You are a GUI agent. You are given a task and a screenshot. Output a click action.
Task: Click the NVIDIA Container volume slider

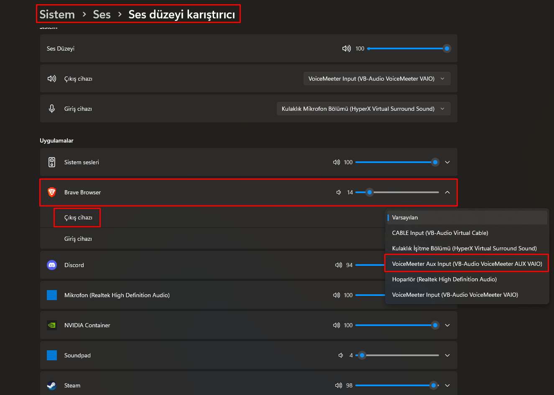tap(397, 325)
